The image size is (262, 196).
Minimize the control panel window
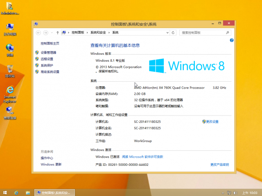(213, 24)
